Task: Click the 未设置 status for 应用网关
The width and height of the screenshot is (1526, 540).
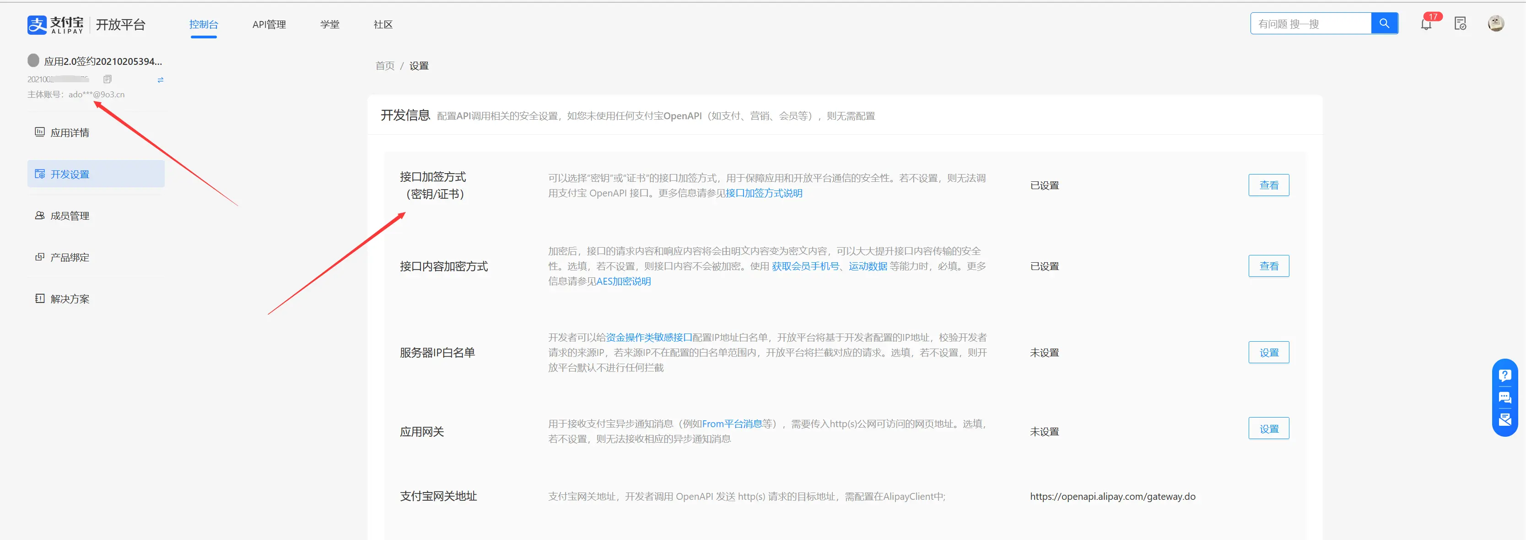Action: pos(1044,432)
